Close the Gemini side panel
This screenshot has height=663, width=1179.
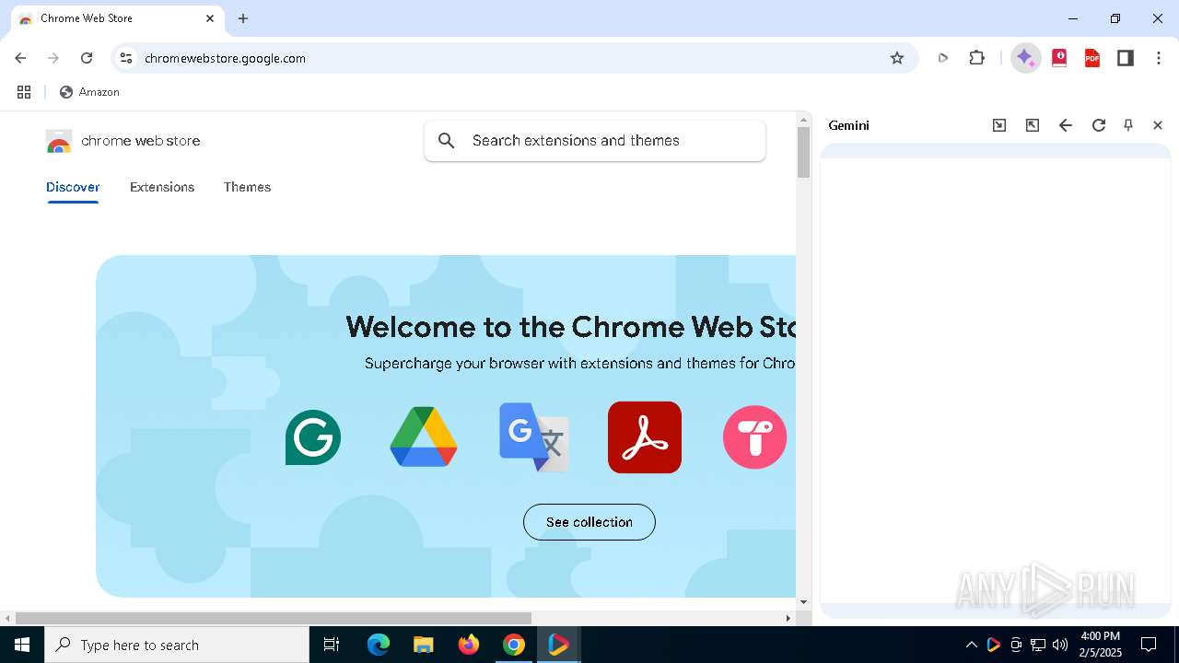point(1158,125)
